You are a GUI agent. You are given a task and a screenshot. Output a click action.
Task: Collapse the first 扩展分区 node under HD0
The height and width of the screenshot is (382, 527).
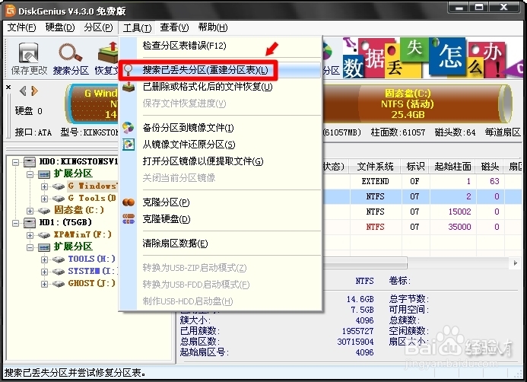point(30,174)
